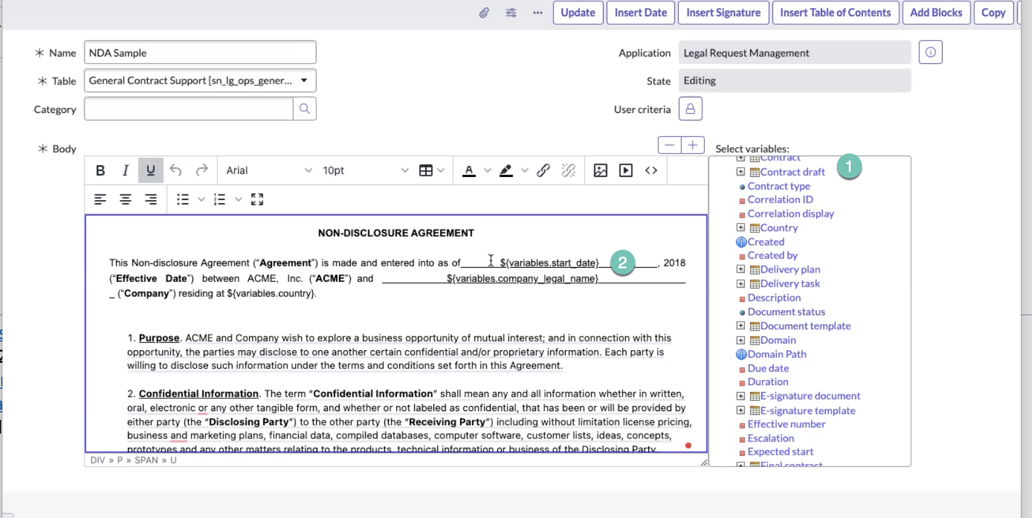The width and height of the screenshot is (1032, 518).
Task: Expand the E-signature template tree node
Action: 741,410
